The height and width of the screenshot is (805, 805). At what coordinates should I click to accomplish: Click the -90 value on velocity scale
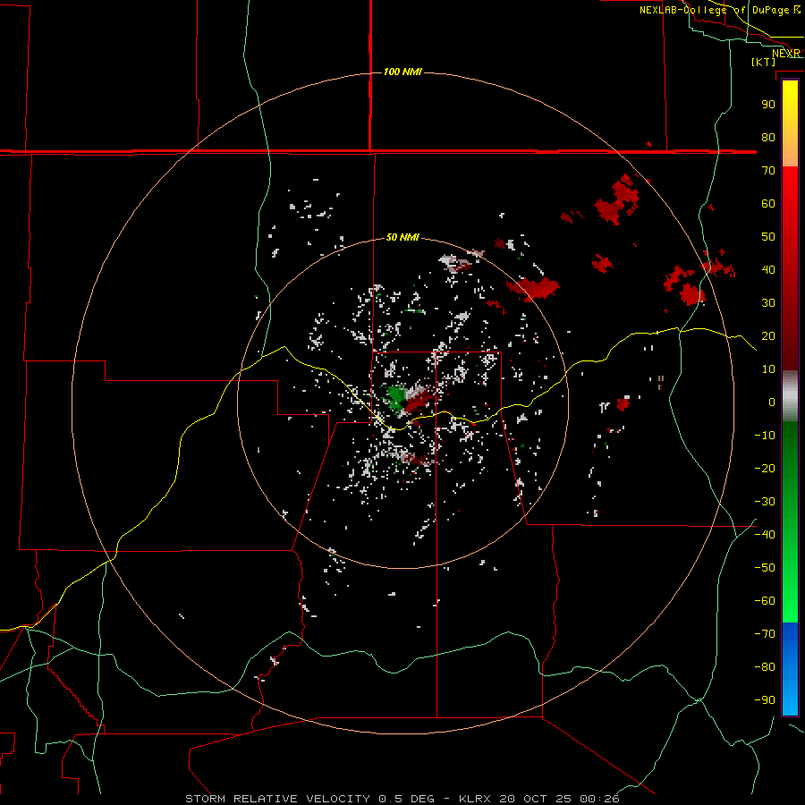765,700
